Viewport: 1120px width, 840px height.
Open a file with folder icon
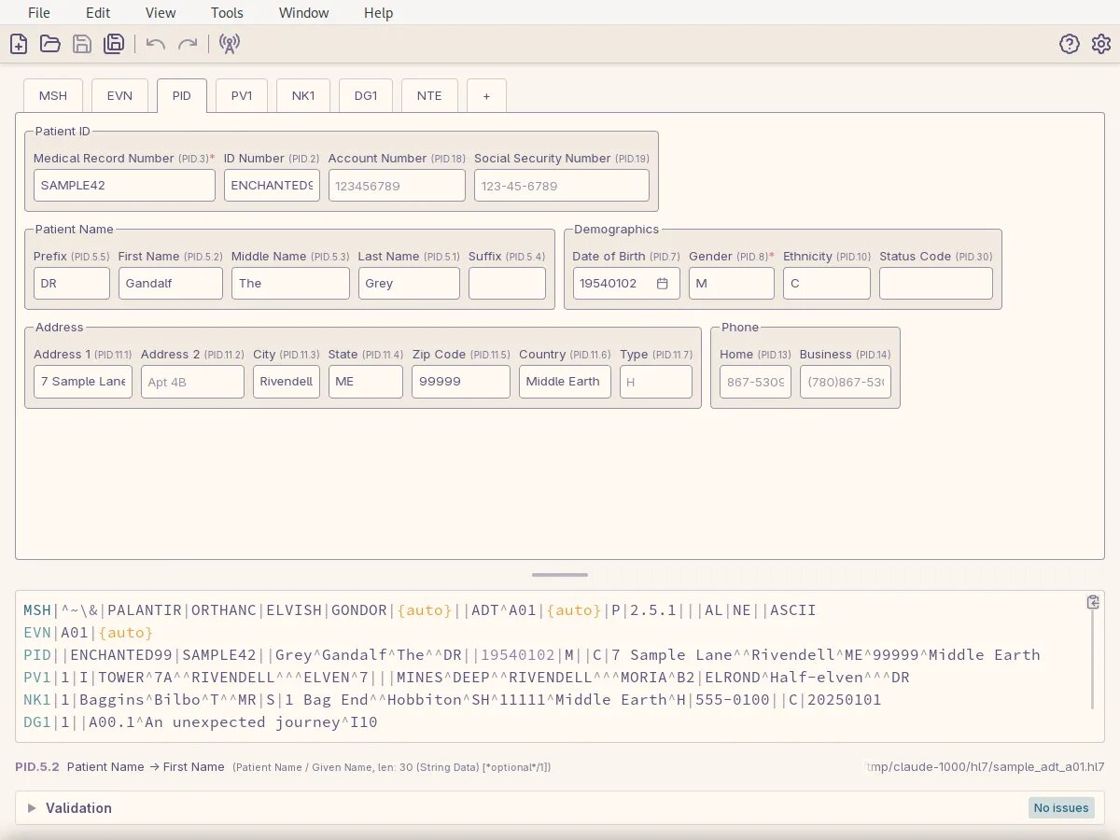coord(50,44)
